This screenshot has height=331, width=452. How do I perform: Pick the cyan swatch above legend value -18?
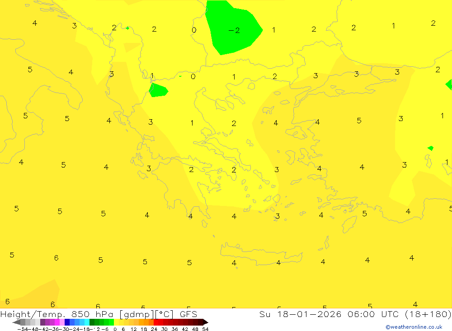(87, 322)
